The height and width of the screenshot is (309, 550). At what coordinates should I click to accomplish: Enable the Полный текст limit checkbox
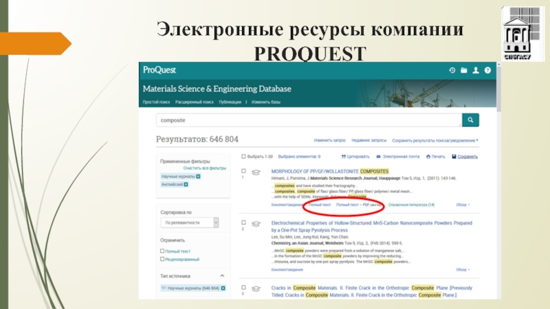tap(162, 251)
